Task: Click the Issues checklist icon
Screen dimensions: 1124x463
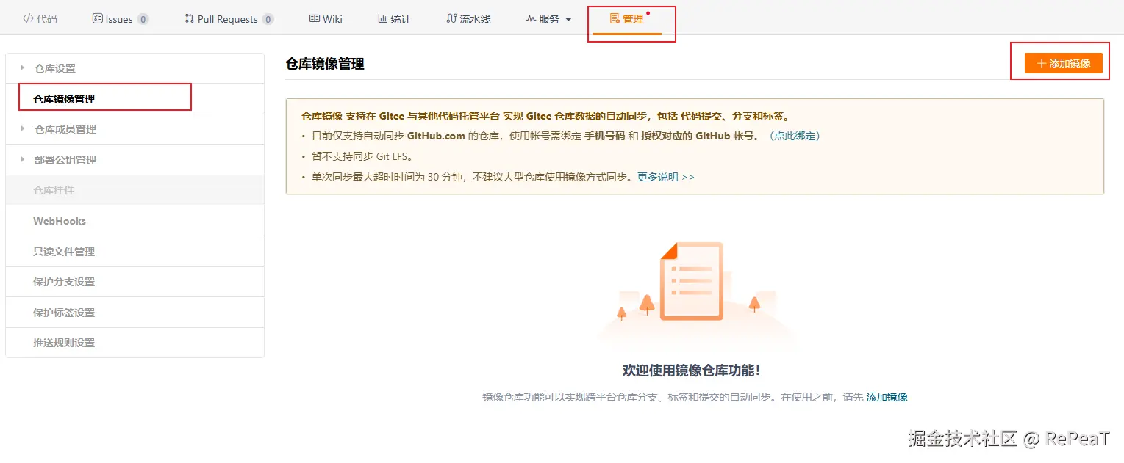Action: pyautogui.click(x=99, y=18)
